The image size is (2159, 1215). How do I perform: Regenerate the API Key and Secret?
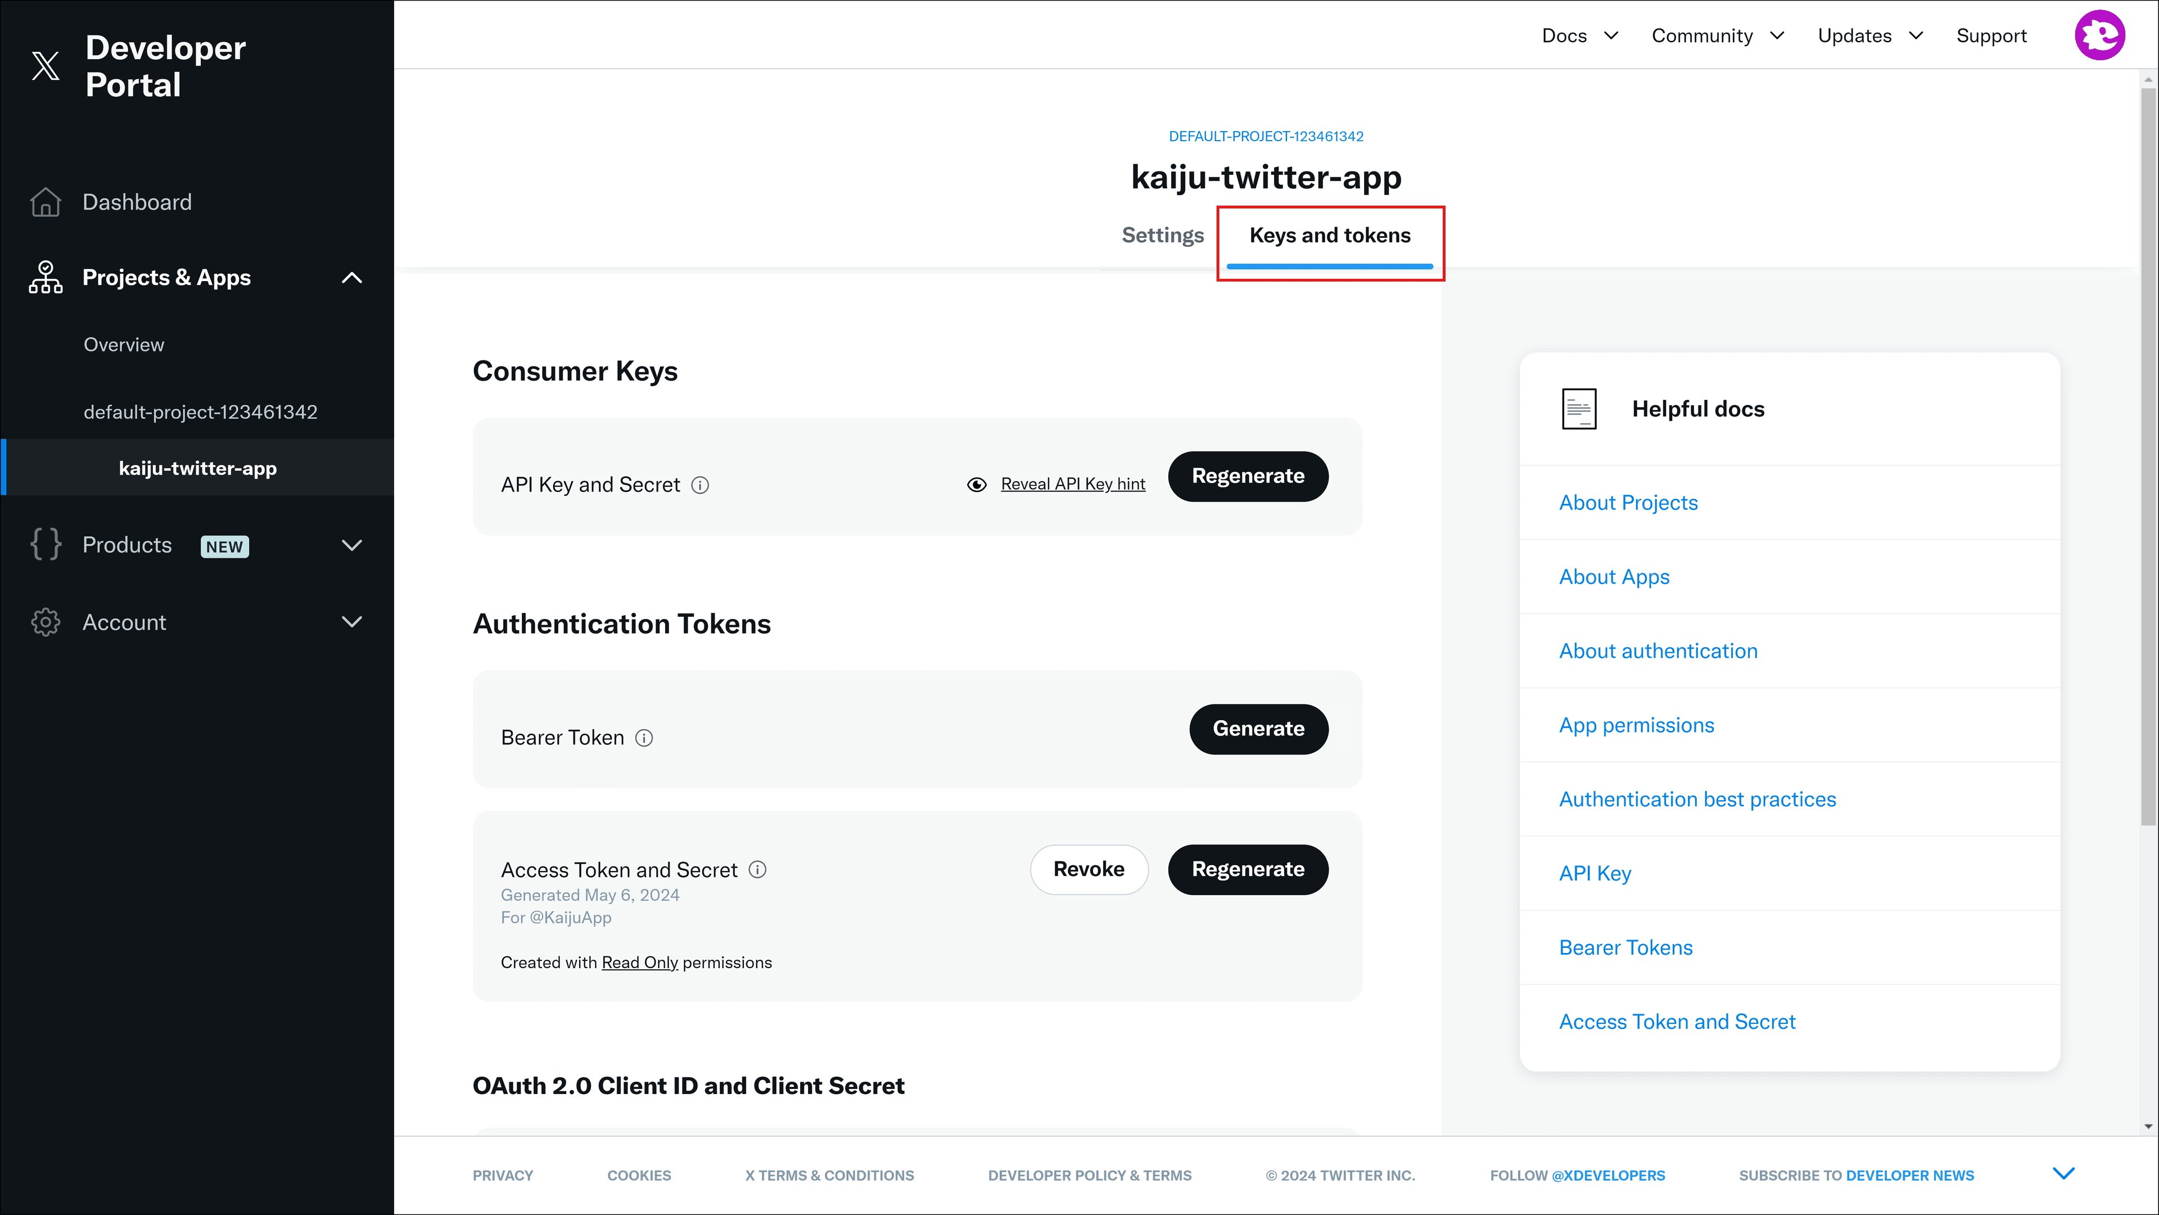[1248, 476]
